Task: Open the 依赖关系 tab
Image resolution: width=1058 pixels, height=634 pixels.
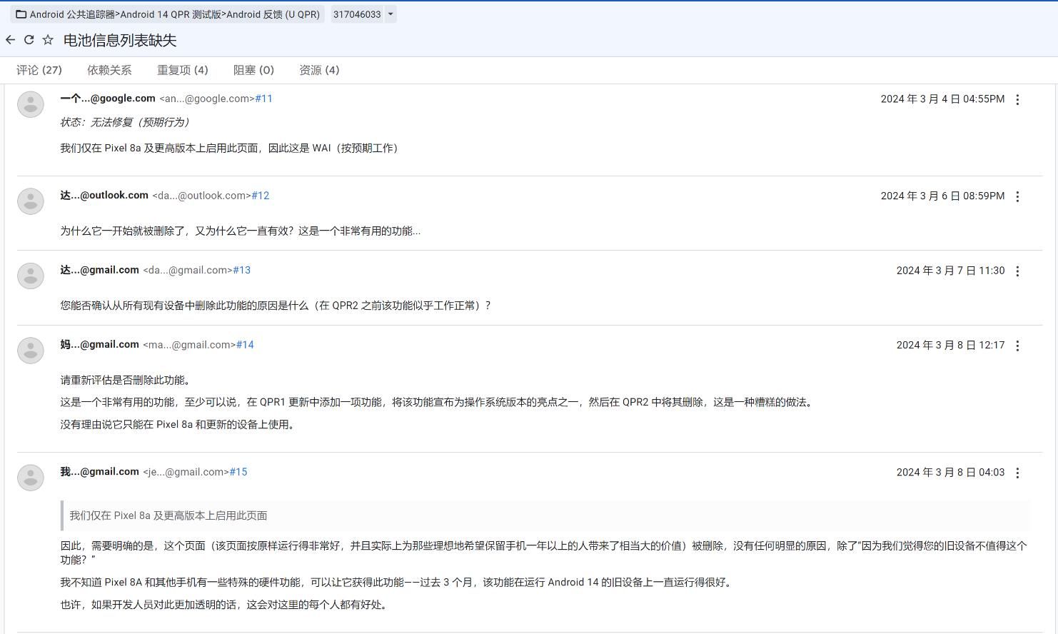Action: tap(109, 70)
